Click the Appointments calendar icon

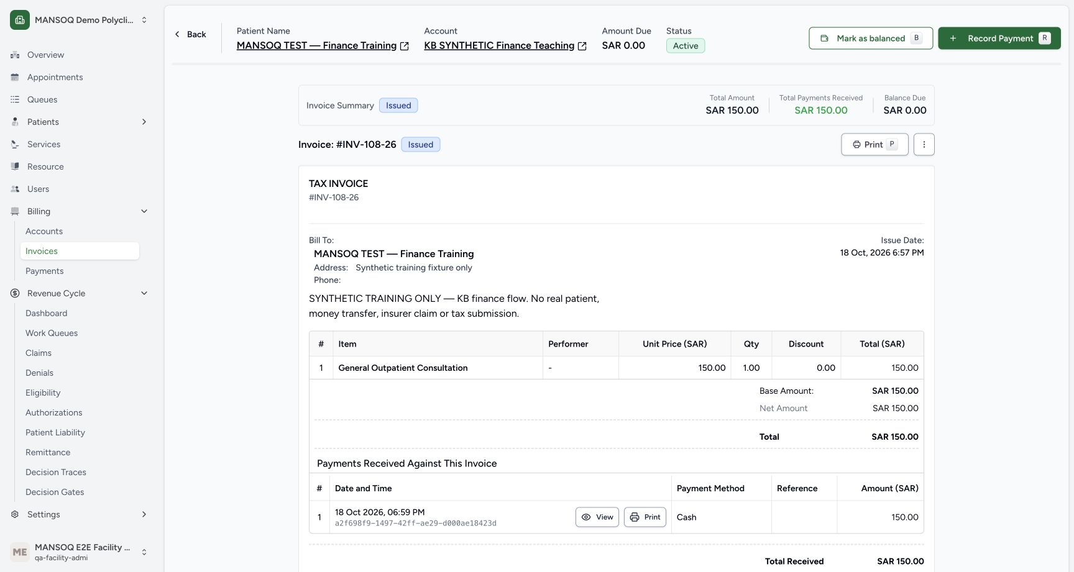pyautogui.click(x=15, y=77)
